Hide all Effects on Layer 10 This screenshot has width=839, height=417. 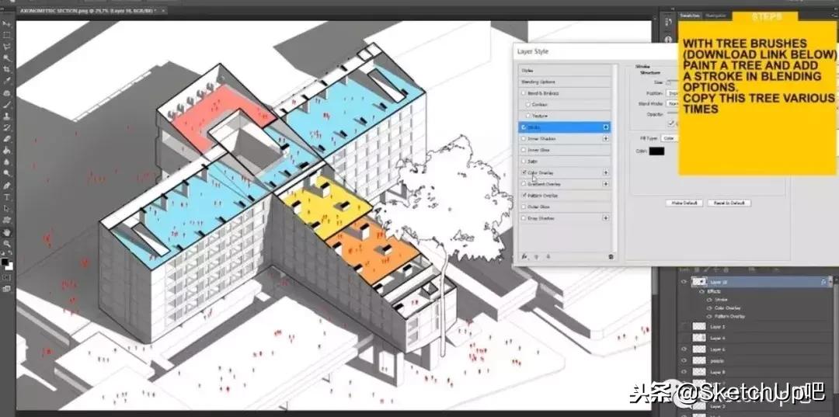click(702, 292)
